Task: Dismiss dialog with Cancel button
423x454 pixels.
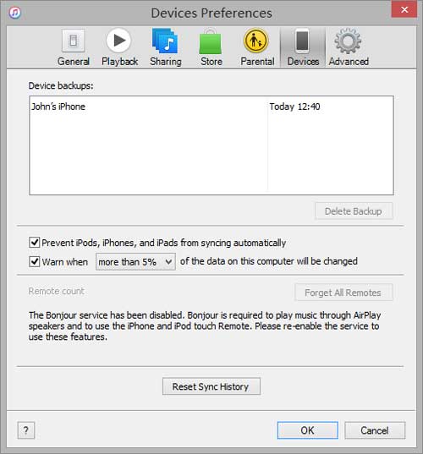Action: coord(375,430)
